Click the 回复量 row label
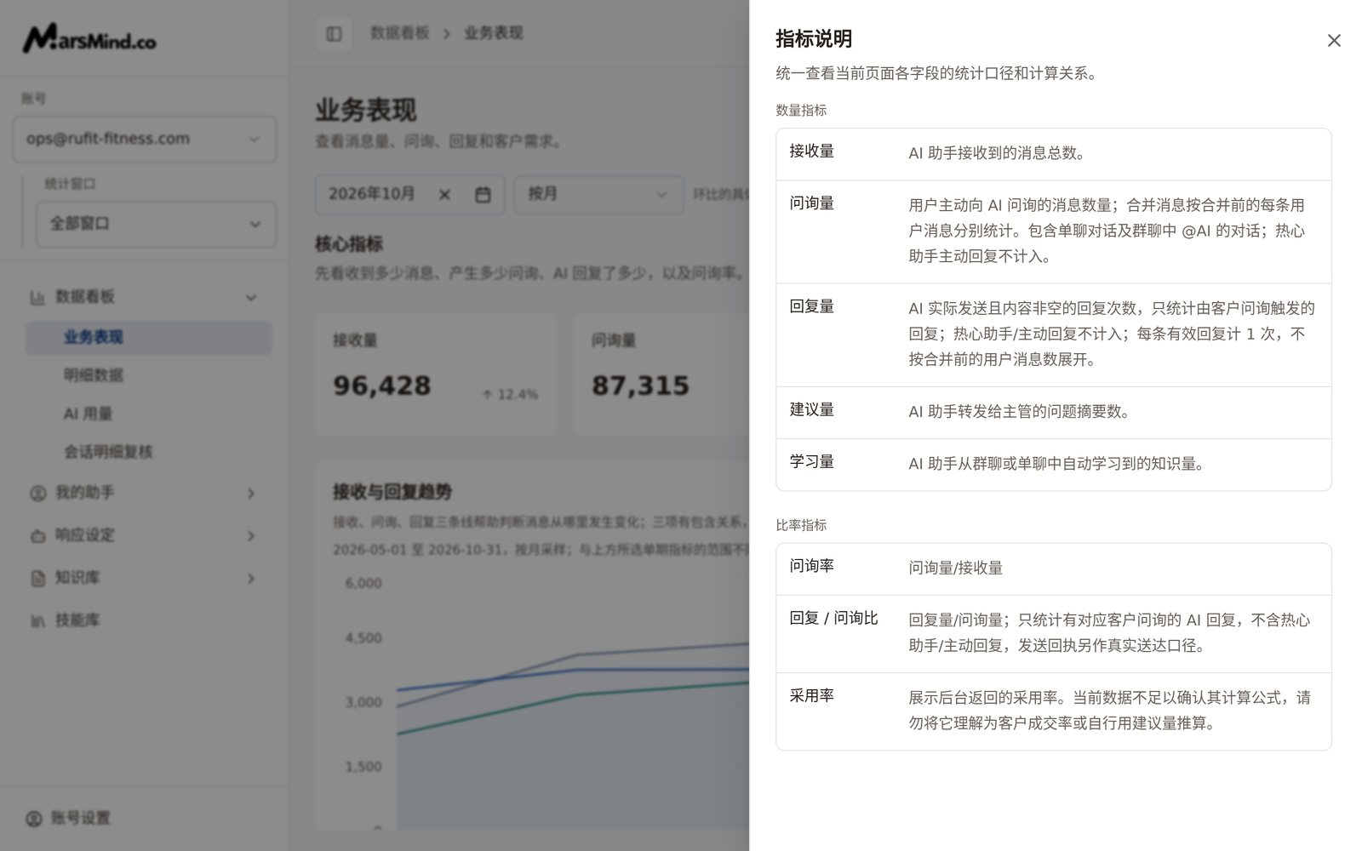Screen dimensions: 1362x851 (812, 306)
